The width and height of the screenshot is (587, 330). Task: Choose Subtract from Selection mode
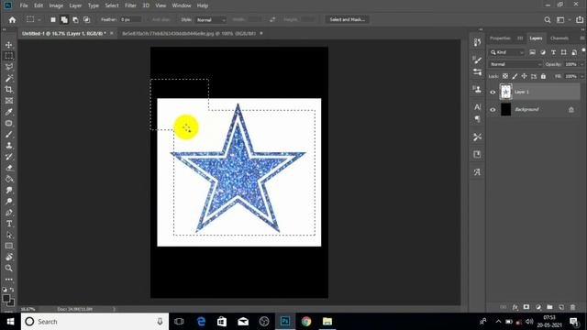point(75,20)
